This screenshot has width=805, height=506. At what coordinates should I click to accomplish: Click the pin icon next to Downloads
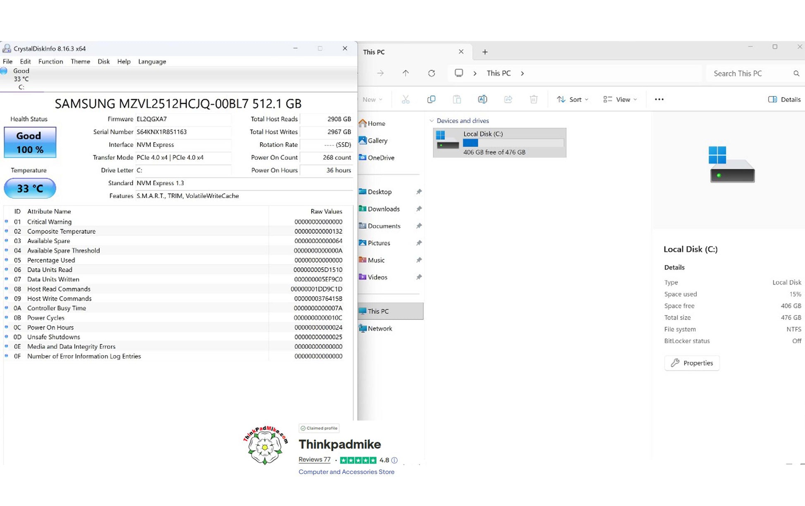[x=419, y=209]
